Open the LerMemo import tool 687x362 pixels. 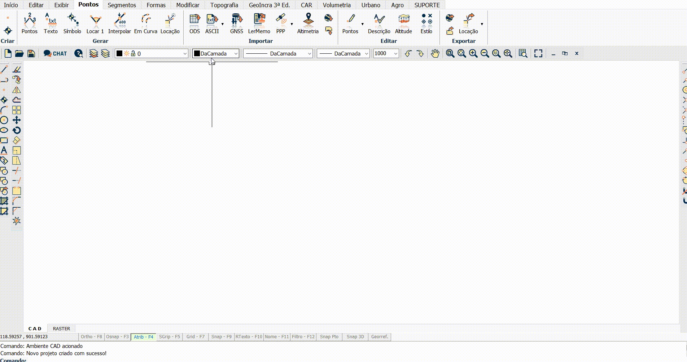coord(259,23)
